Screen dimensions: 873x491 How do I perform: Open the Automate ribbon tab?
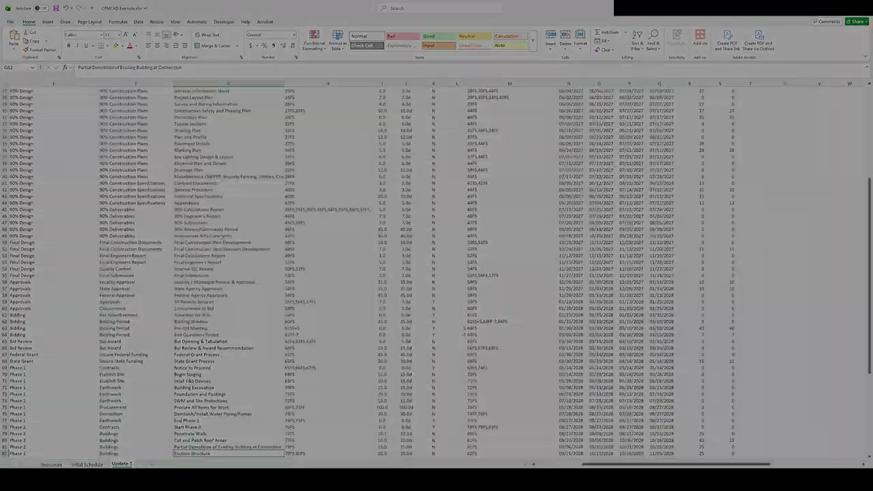coord(196,22)
